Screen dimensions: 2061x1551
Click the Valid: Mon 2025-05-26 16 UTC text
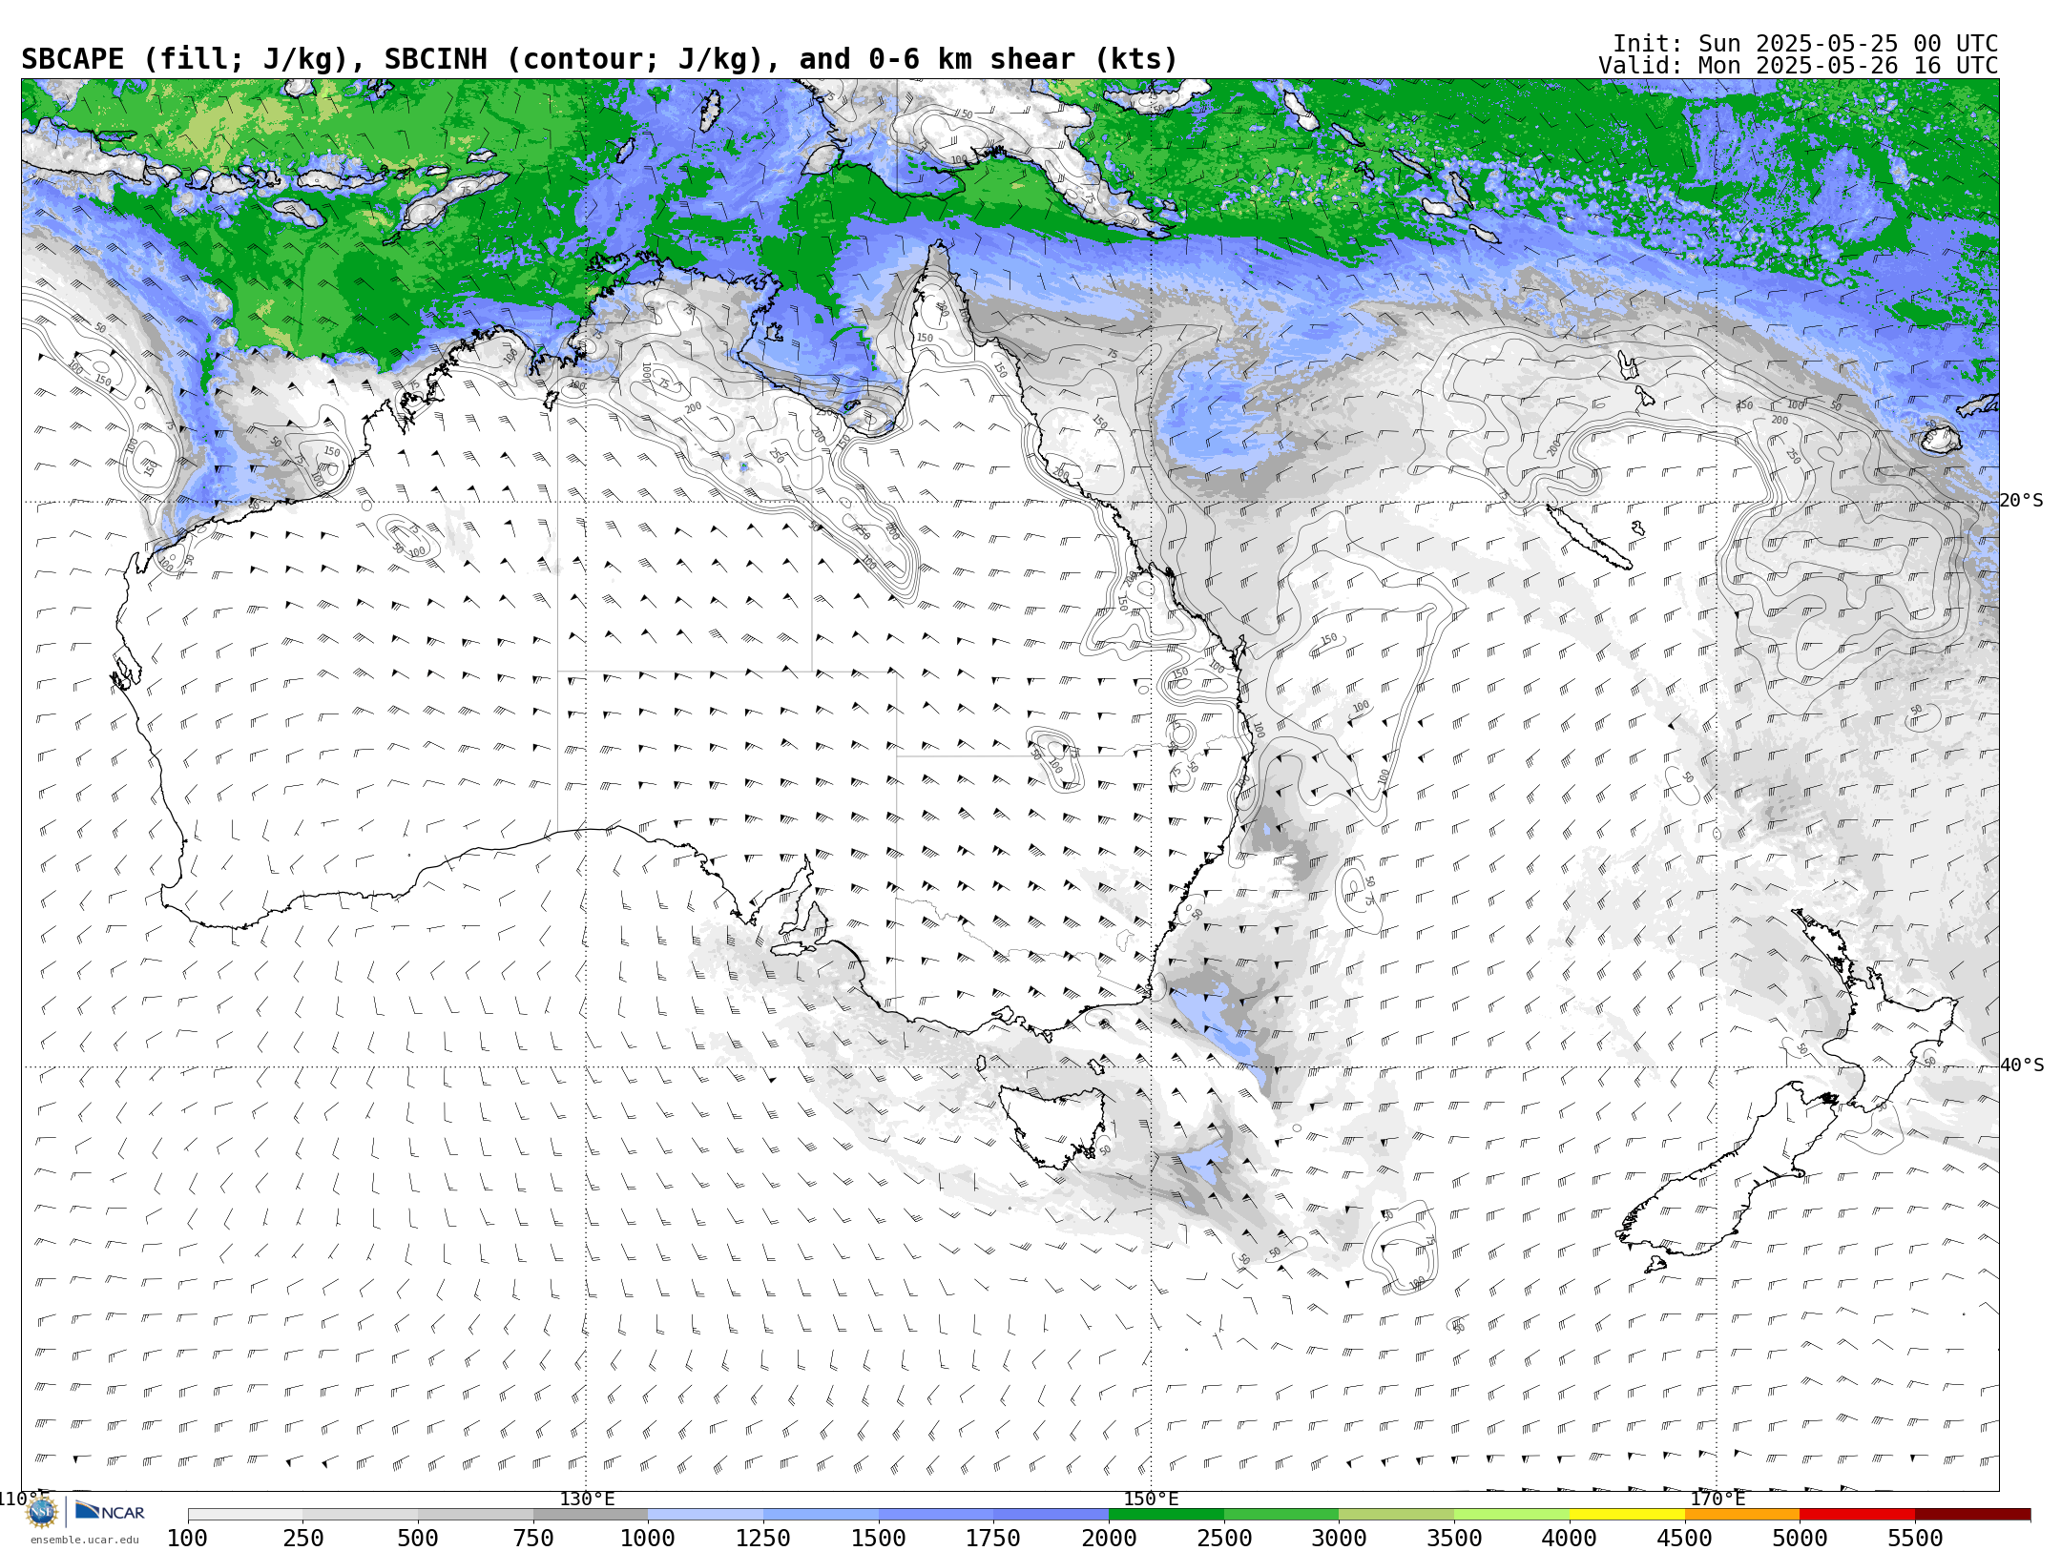coord(1798,66)
